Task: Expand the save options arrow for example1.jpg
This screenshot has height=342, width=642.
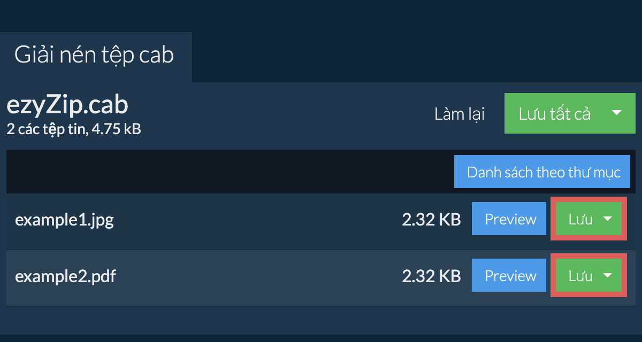Action: 608,219
